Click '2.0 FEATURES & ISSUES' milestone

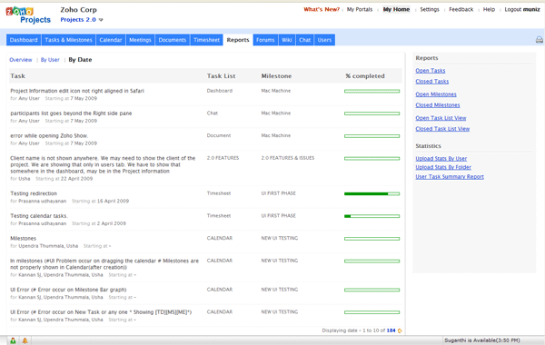point(288,158)
